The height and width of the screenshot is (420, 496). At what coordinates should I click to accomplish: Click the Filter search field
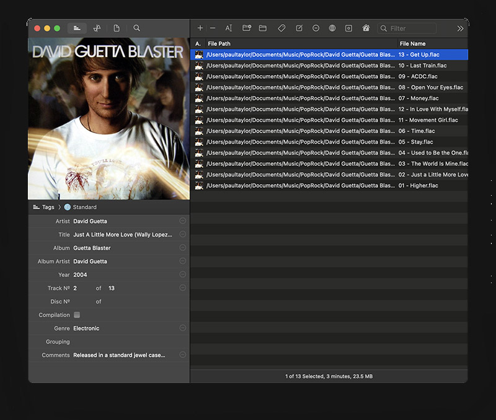[x=407, y=28]
